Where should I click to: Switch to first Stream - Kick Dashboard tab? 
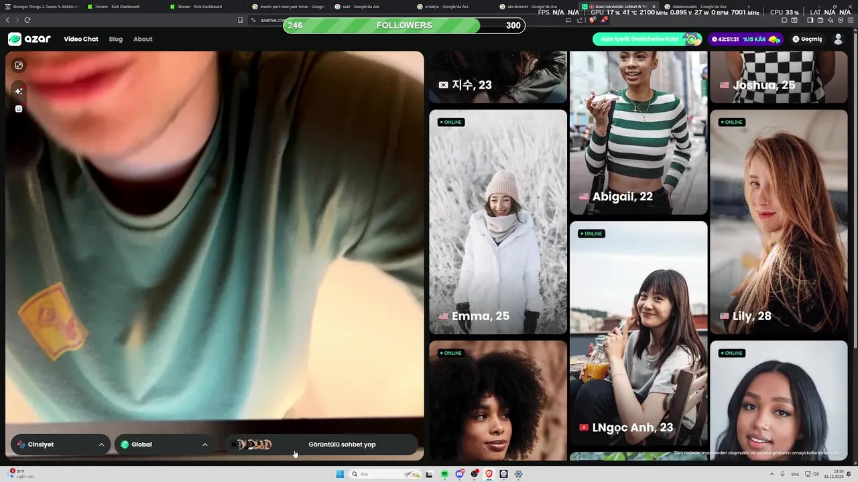(x=123, y=7)
